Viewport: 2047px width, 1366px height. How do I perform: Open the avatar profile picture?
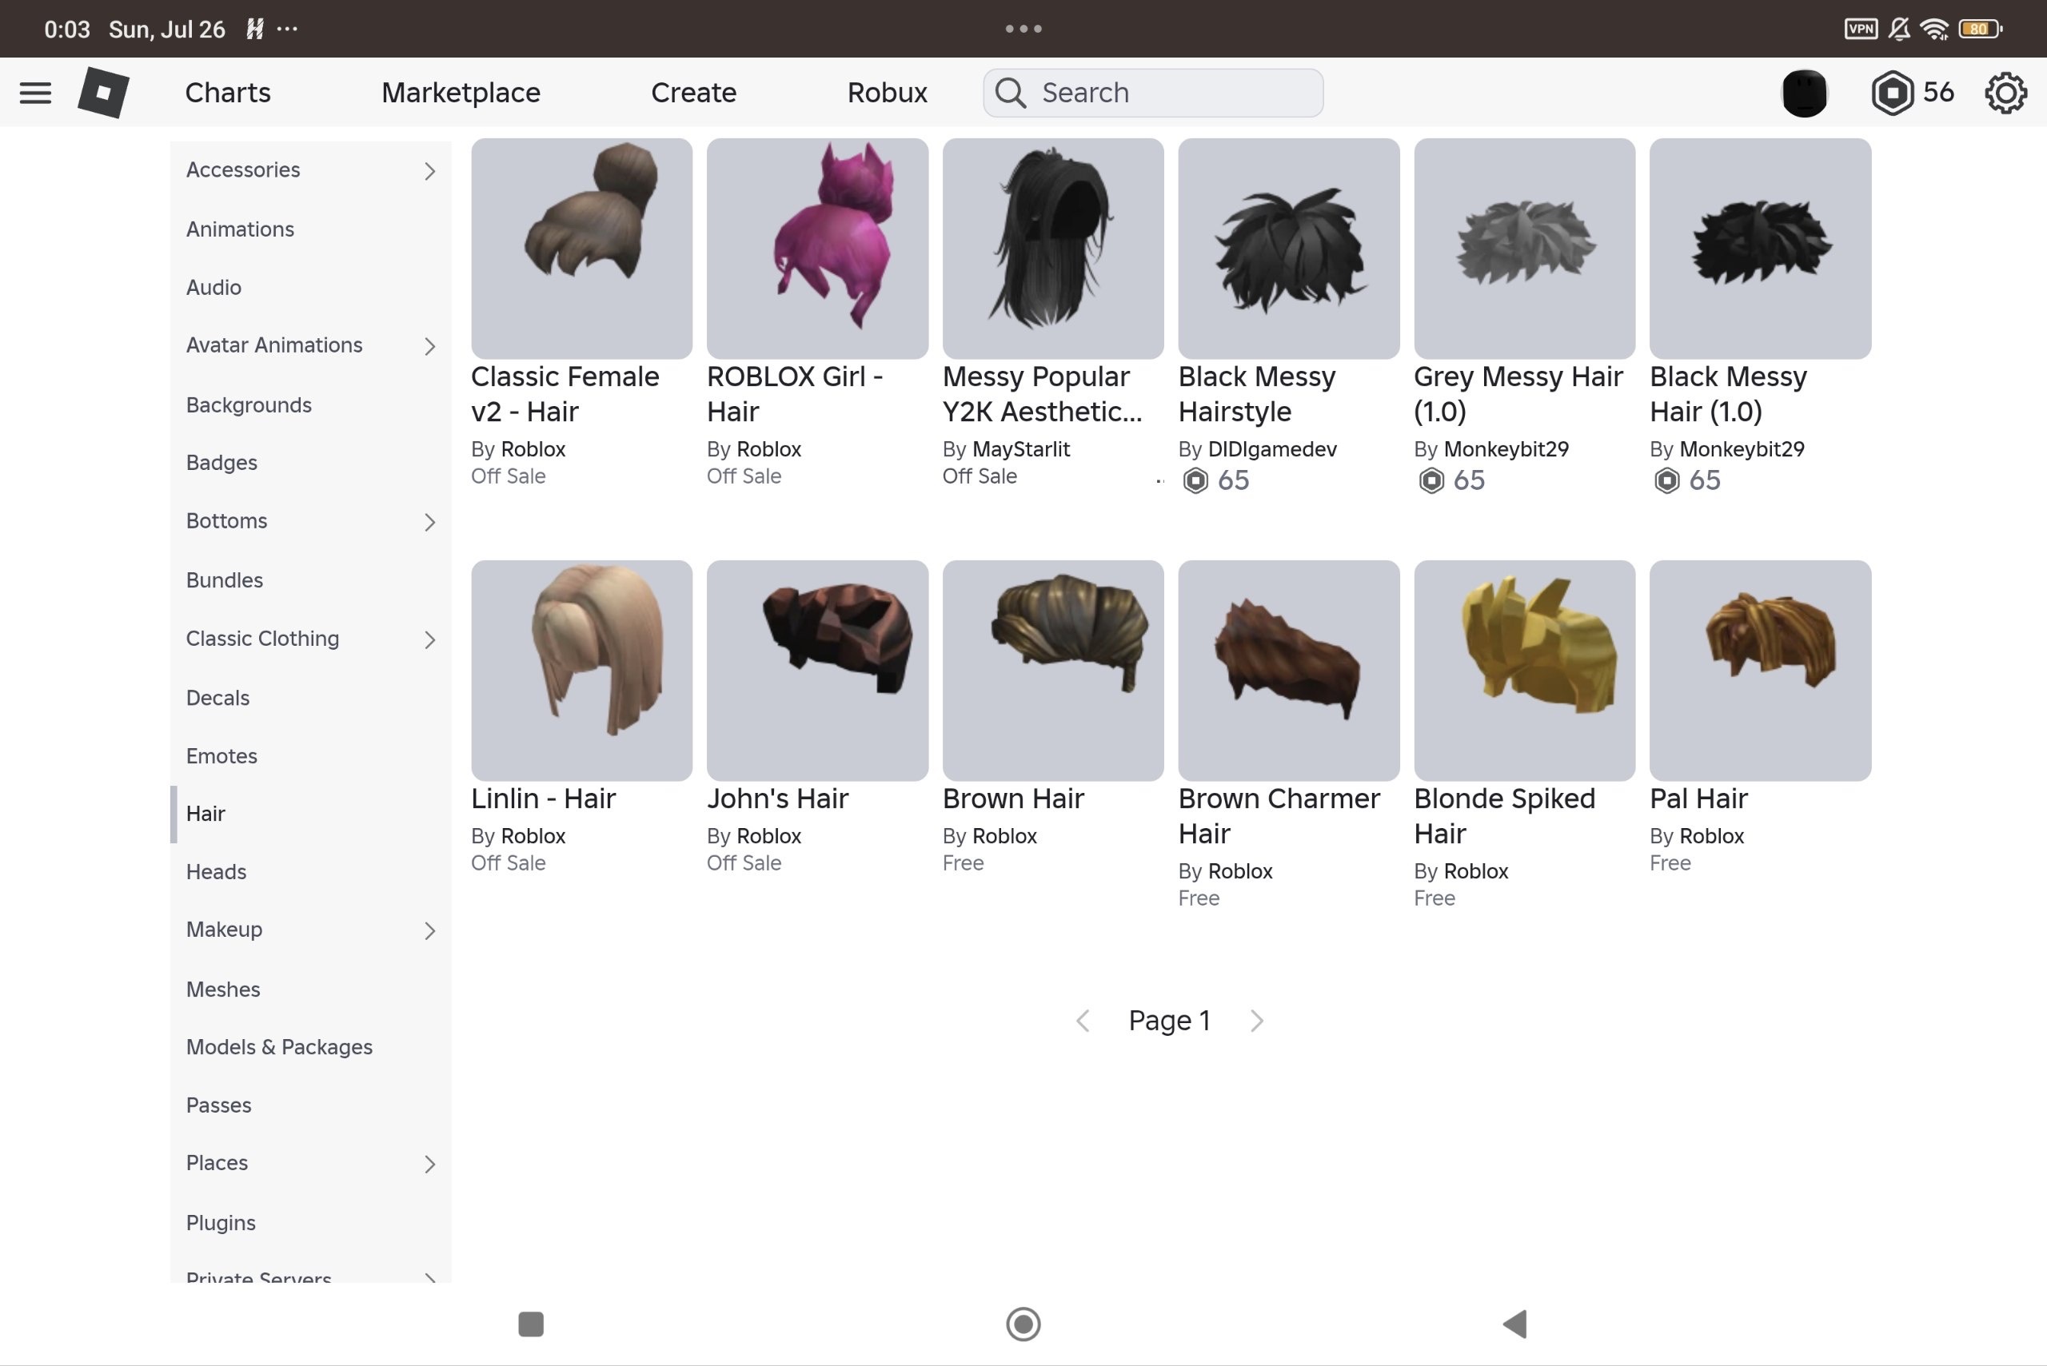(1804, 93)
